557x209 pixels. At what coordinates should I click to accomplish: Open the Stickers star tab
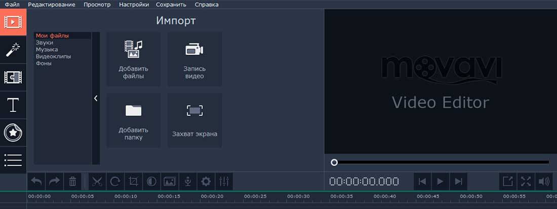pyautogui.click(x=13, y=133)
